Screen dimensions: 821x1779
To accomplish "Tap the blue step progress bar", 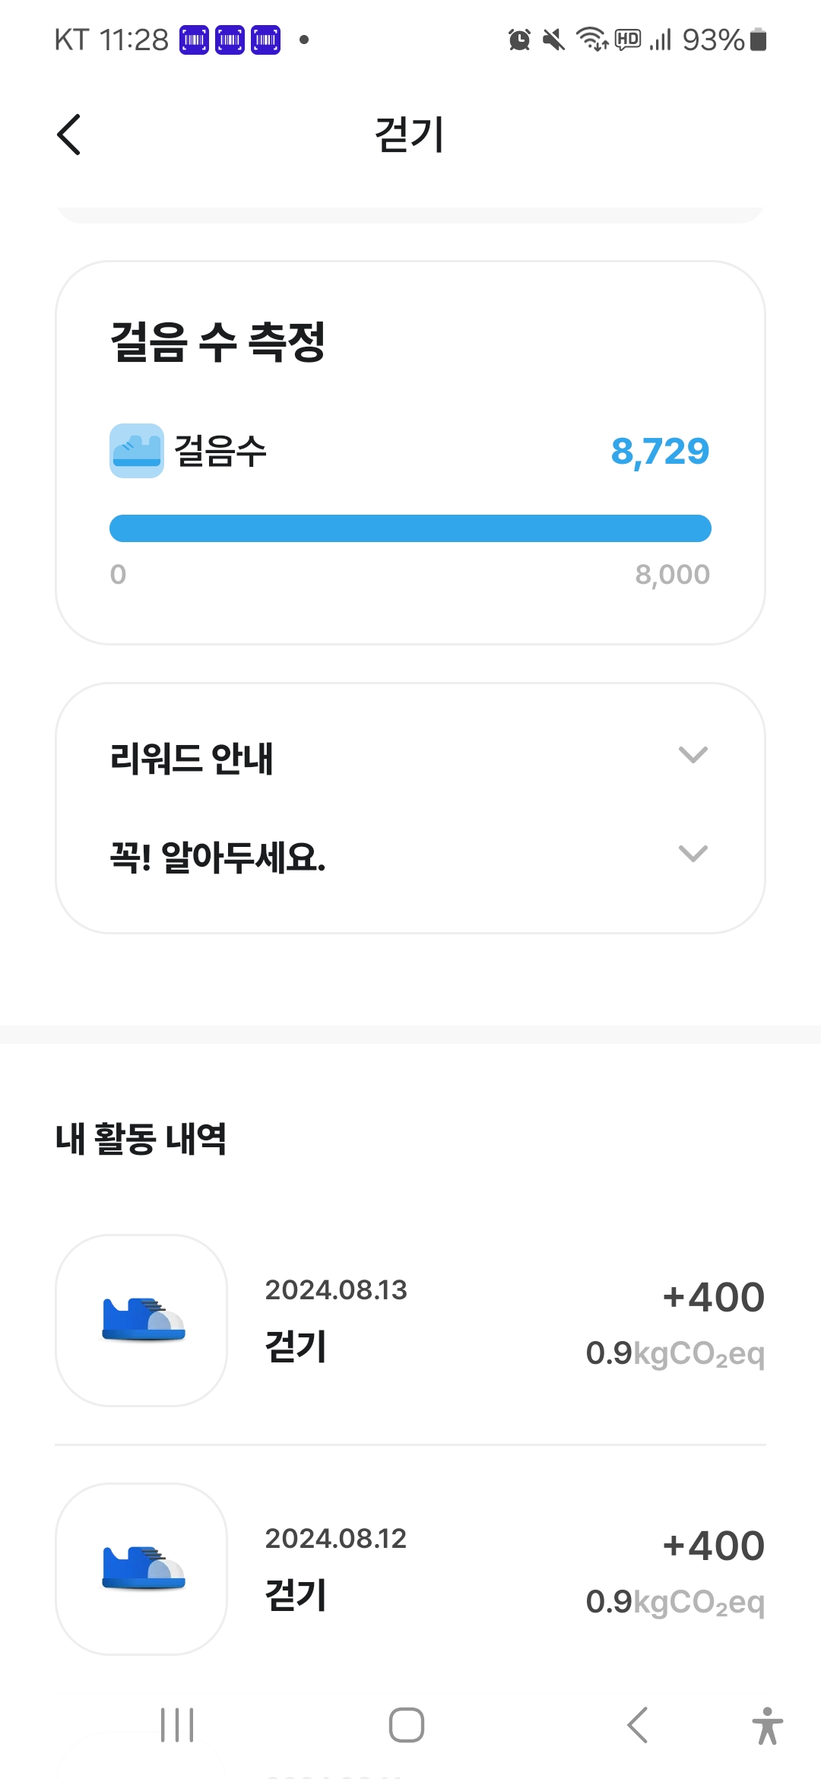I will 410,528.
